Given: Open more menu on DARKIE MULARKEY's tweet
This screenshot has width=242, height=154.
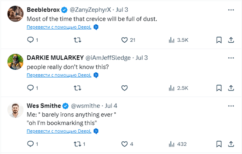Looking at the screenshot, I should click(231, 58).
